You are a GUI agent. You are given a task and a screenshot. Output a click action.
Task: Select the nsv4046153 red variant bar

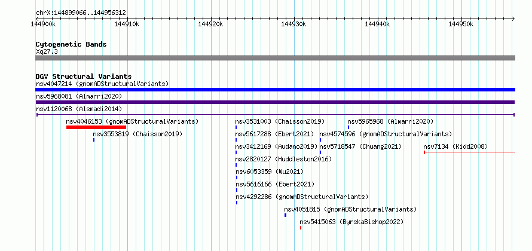click(96, 127)
